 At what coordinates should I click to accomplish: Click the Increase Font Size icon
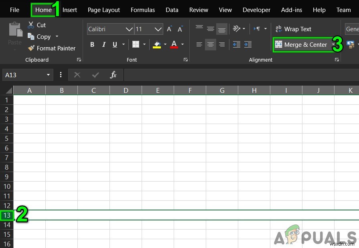click(x=169, y=29)
